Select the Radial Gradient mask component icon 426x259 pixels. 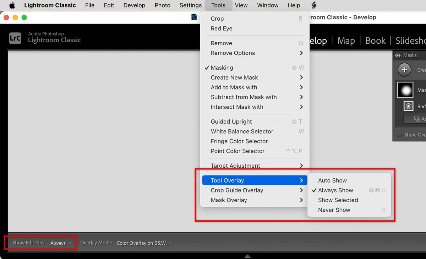click(x=409, y=106)
